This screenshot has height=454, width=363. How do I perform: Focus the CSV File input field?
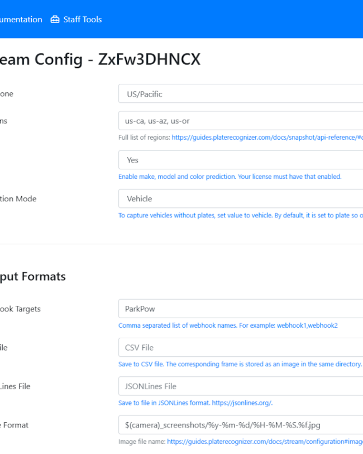(x=241, y=347)
